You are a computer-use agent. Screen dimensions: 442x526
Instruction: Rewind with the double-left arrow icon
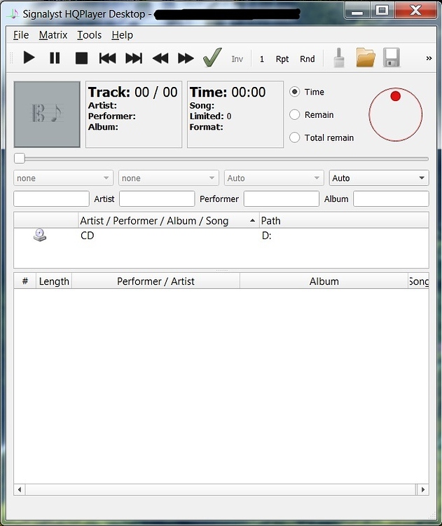click(160, 58)
